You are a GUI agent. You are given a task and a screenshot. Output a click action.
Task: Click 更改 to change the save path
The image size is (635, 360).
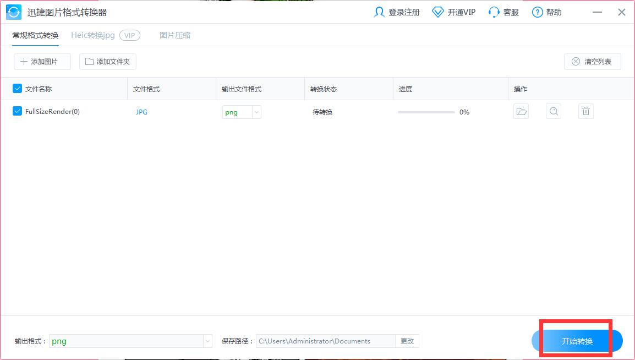click(x=407, y=341)
